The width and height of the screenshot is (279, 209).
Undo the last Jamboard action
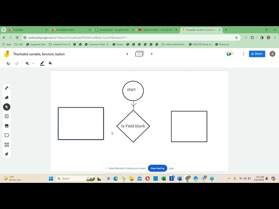click(8, 64)
